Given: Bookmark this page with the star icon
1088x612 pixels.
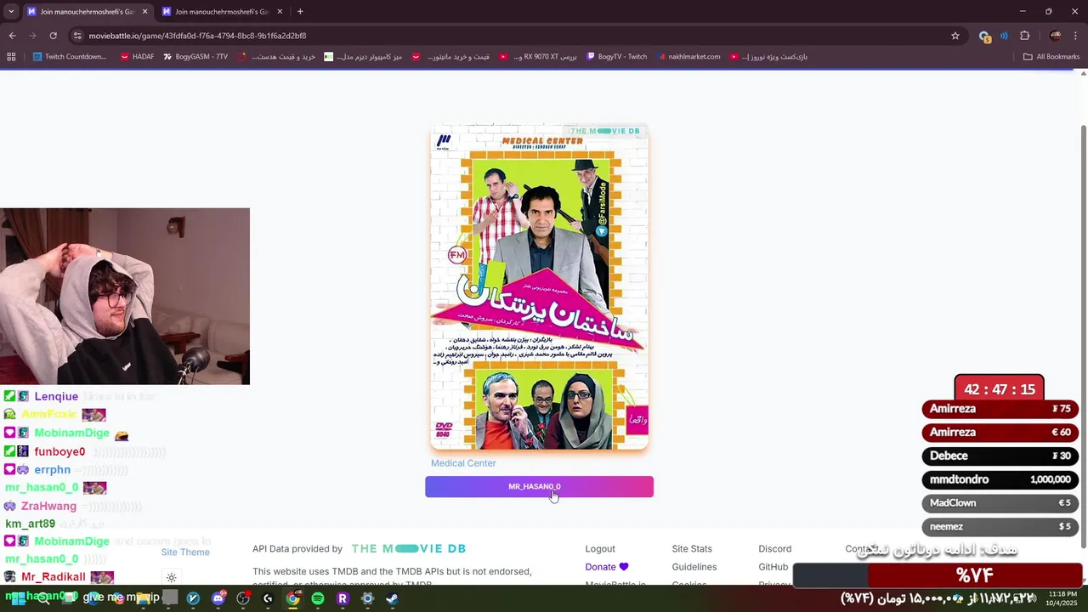Looking at the screenshot, I should click(955, 36).
